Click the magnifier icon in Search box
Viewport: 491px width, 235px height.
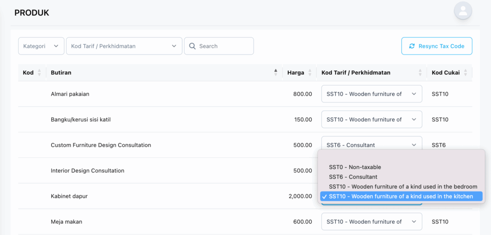coord(193,46)
